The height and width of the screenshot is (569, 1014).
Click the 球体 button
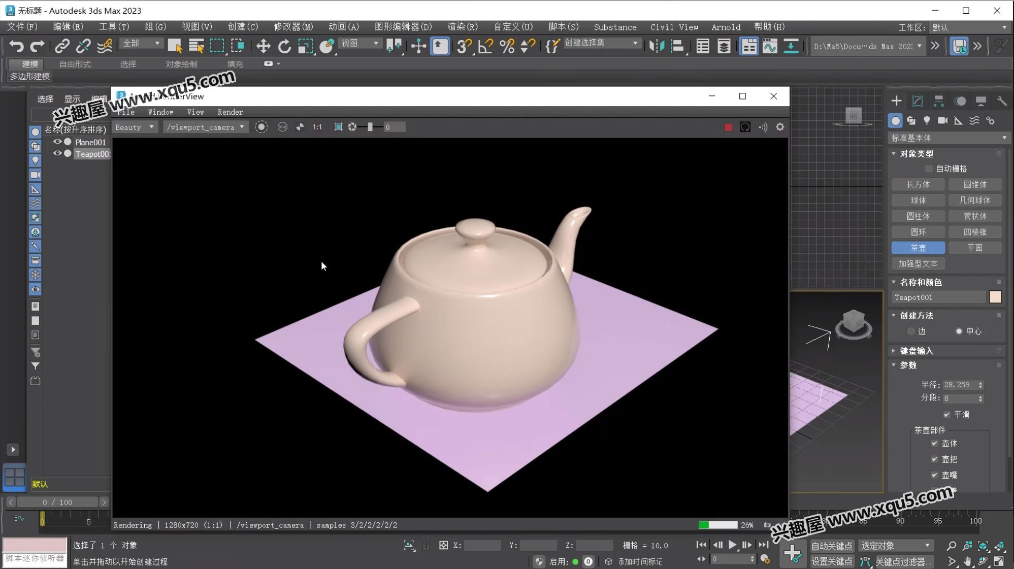pos(918,200)
